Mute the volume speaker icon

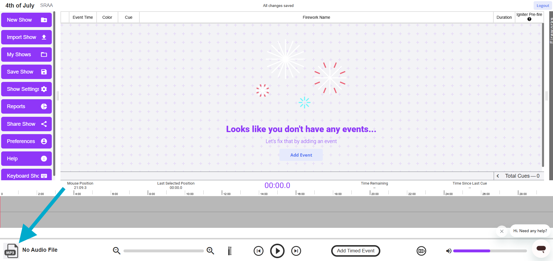449,251
